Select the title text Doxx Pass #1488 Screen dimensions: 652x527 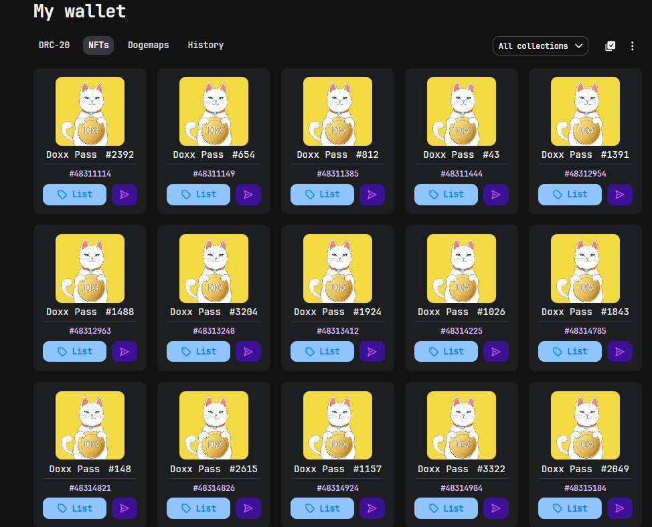pos(90,312)
